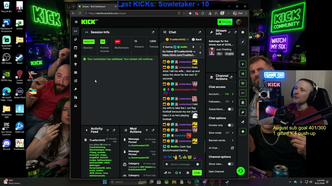Screen dimensions: 332x186
Task: Click the pencil icon in right widget bar
Action: [243, 42]
